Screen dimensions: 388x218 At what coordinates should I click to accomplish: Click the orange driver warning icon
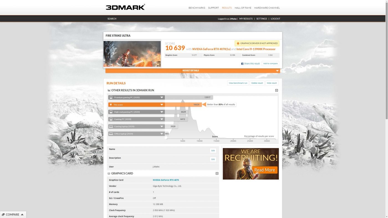pos(238,43)
